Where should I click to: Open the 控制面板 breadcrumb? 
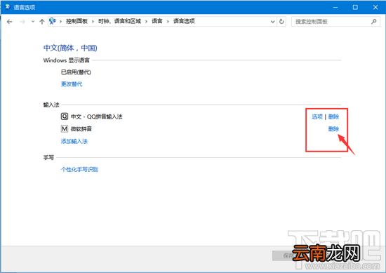[x=76, y=21]
